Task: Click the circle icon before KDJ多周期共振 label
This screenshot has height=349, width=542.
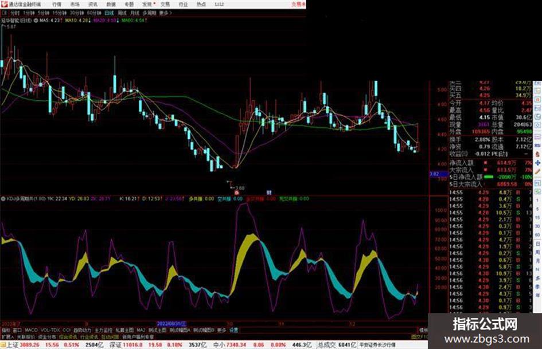Action: (x=3, y=199)
